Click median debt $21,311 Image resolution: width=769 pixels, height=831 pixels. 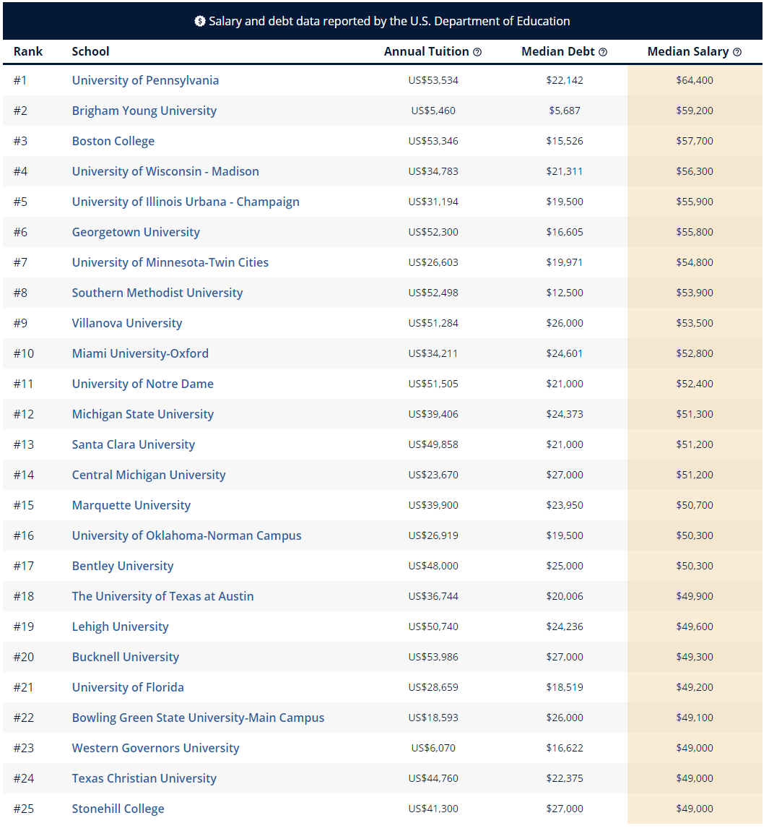point(565,171)
